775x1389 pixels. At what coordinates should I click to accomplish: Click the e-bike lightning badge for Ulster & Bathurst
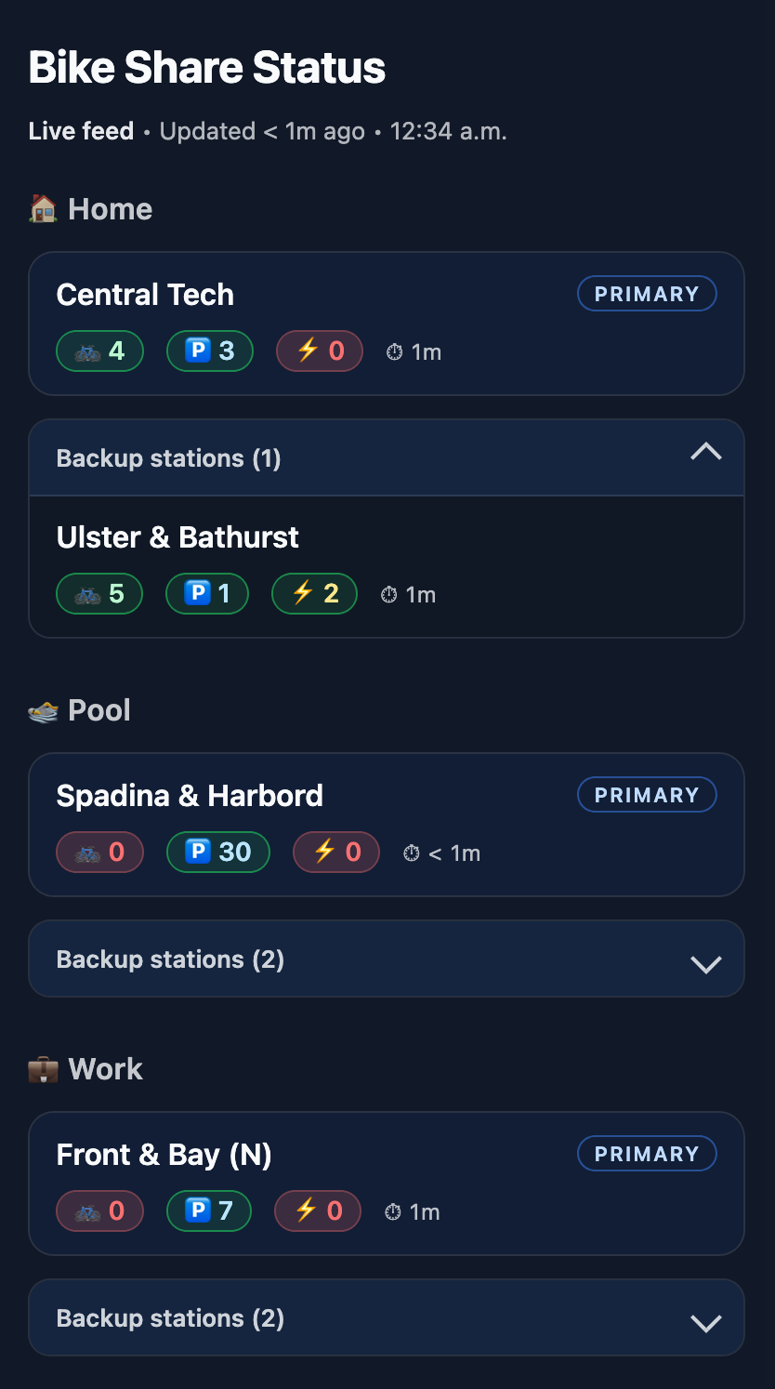314,594
